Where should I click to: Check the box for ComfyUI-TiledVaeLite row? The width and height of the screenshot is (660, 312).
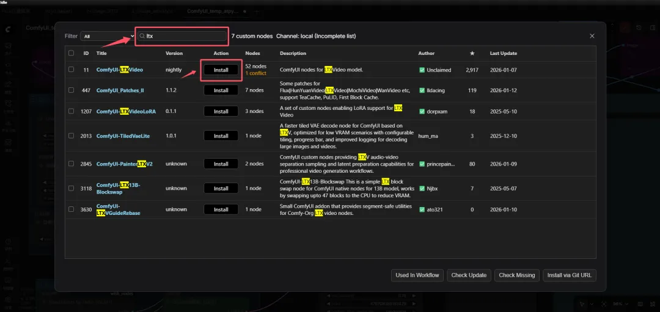click(x=71, y=136)
